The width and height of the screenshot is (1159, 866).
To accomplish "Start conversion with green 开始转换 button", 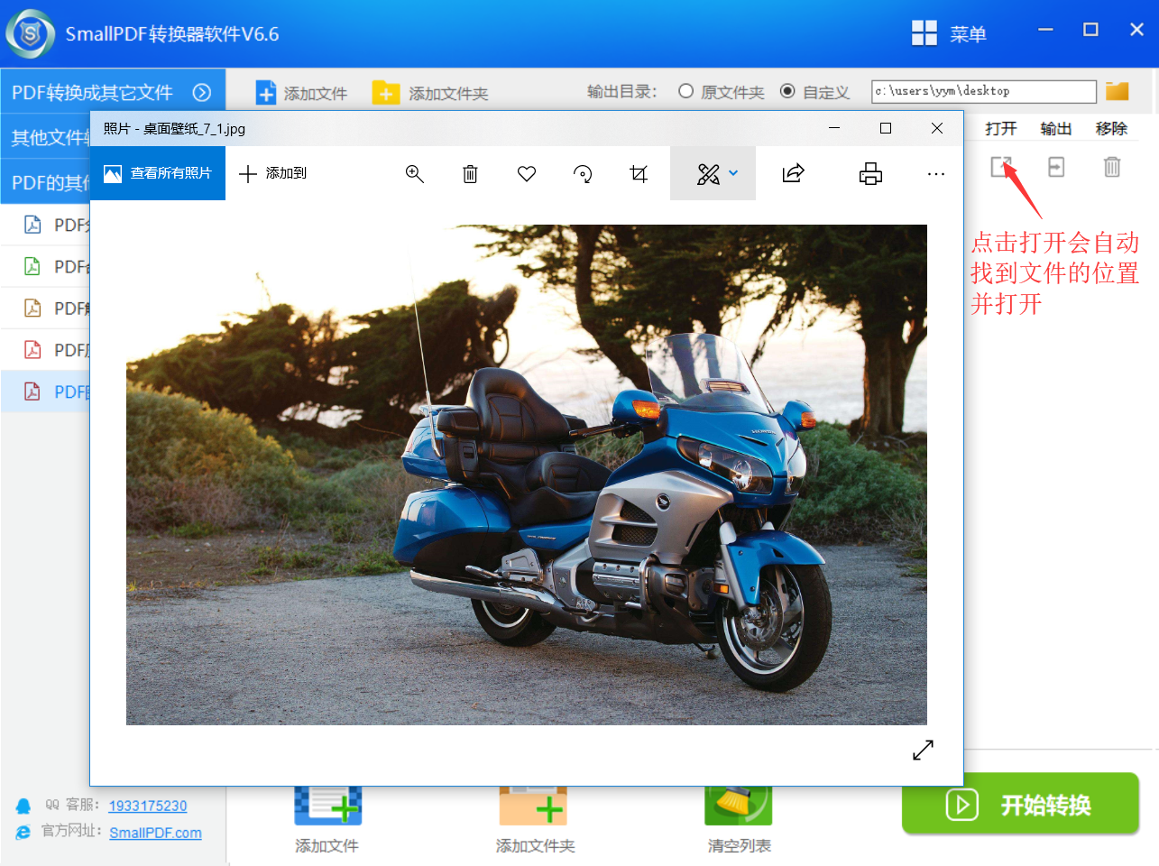I will (x=1020, y=804).
